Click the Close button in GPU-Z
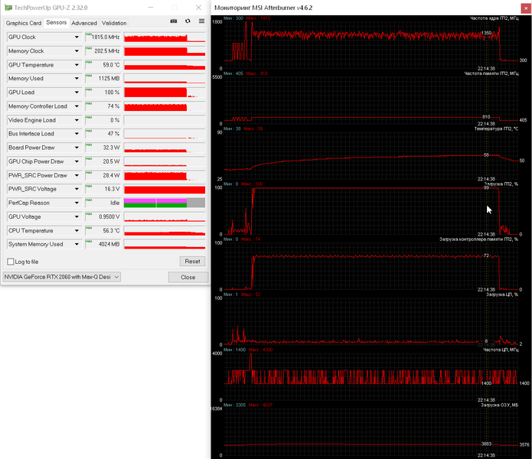 pos(188,277)
